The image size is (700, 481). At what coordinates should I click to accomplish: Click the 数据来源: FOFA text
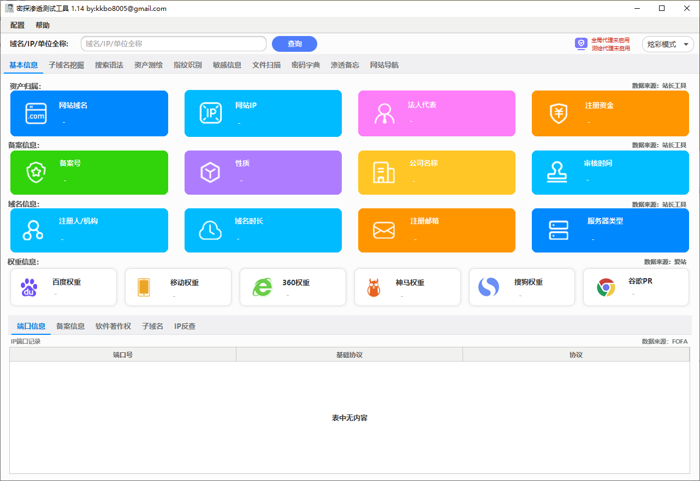(665, 341)
